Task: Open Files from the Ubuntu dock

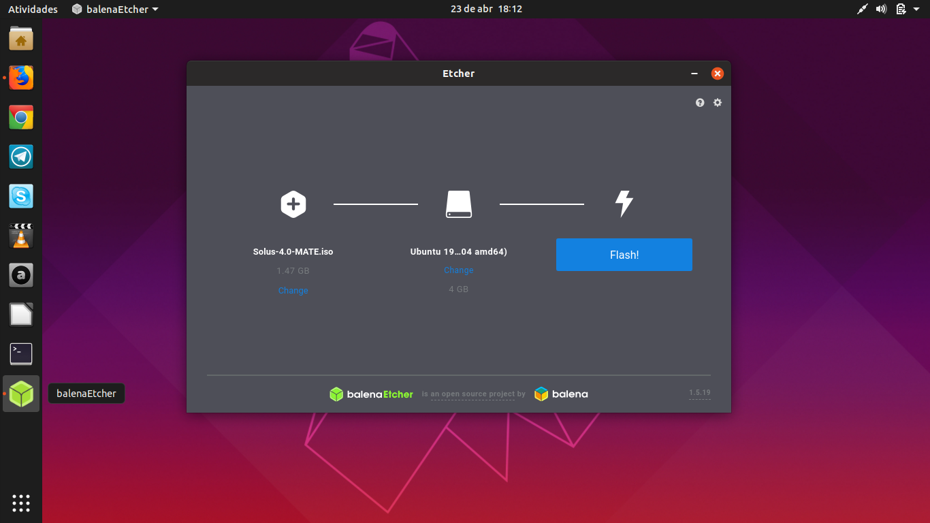Action: pyautogui.click(x=21, y=39)
